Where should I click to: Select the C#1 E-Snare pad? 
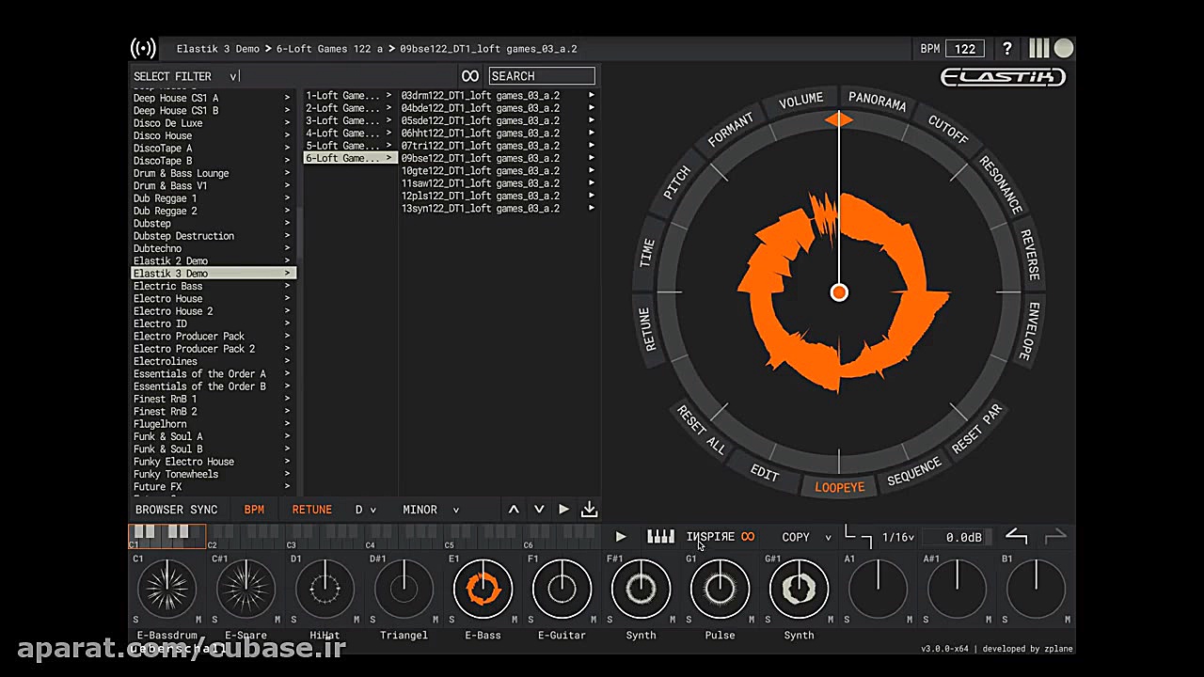[246, 590]
